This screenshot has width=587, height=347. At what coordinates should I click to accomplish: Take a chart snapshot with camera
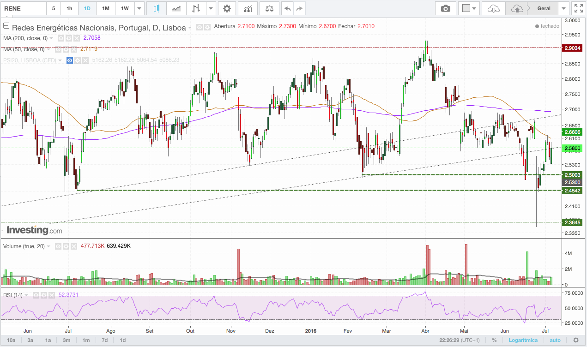click(x=446, y=8)
